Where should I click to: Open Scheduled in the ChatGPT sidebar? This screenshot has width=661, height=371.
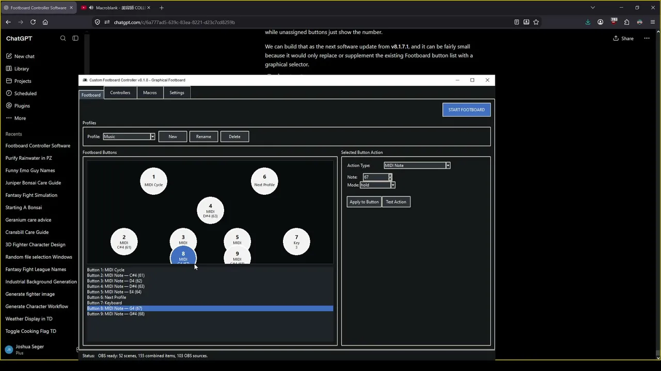(25, 93)
